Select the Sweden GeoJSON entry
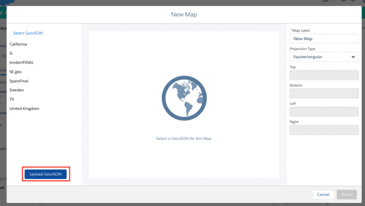365x206 pixels. (x=16, y=90)
